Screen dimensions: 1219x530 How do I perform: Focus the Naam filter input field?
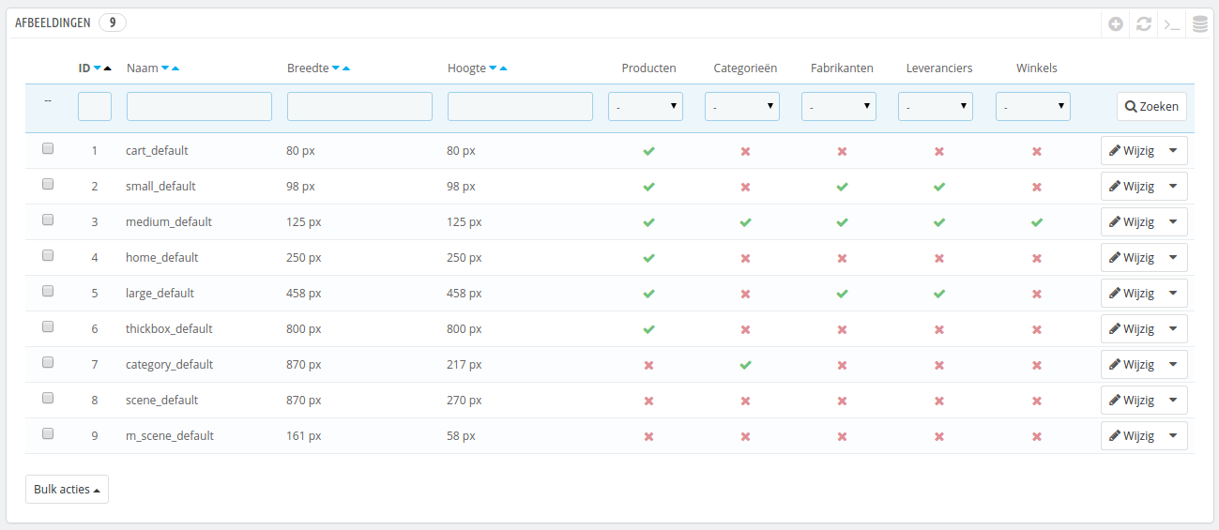click(x=199, y=107)
